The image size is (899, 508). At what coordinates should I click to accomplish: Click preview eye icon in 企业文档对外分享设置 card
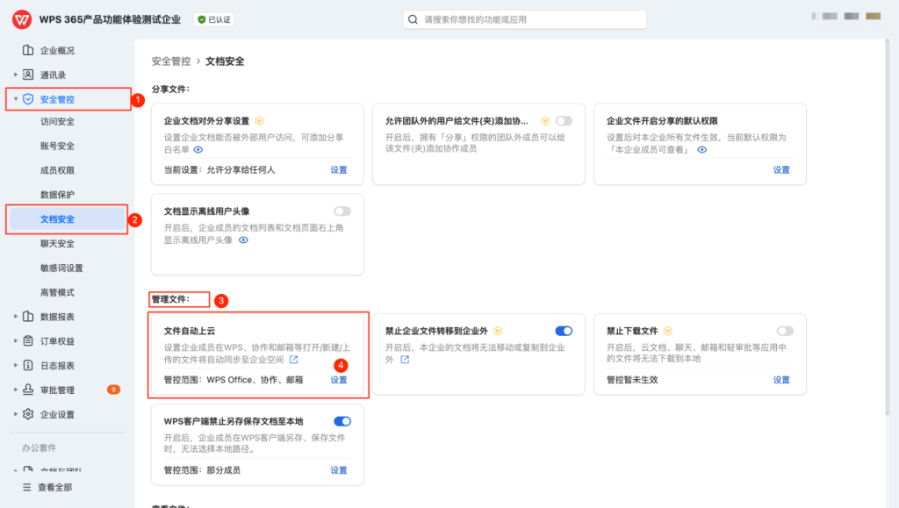[198, 149]
